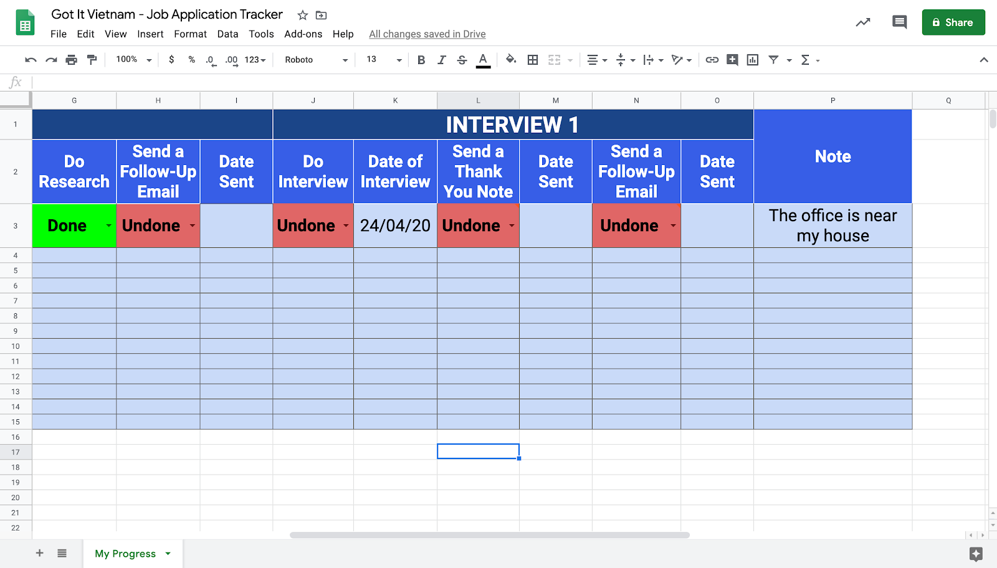Open the Insert menu
The image size is (997, 568).
tap(150, 34)
